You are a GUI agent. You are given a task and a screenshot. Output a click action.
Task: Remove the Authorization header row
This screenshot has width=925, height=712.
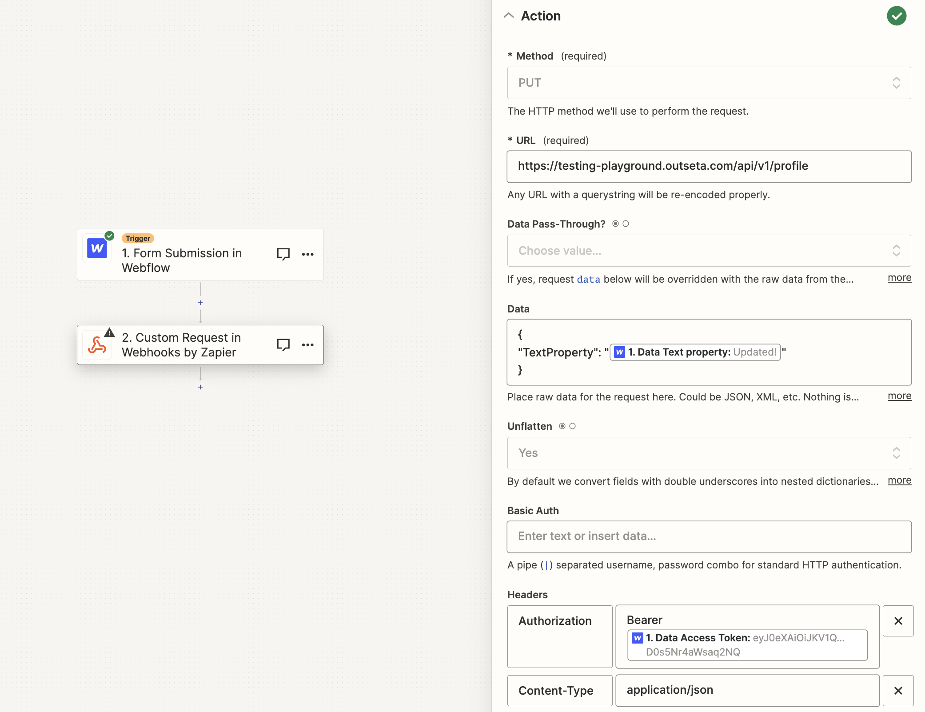(x=898, y=621)
